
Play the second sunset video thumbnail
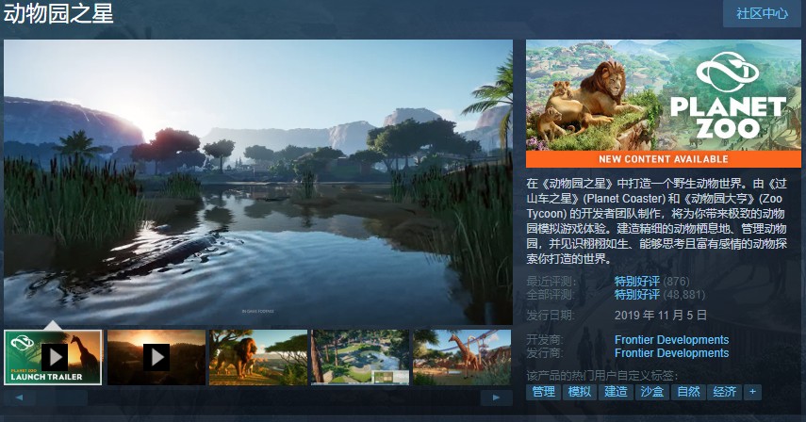pyautogui.click(x=156, y=357)
